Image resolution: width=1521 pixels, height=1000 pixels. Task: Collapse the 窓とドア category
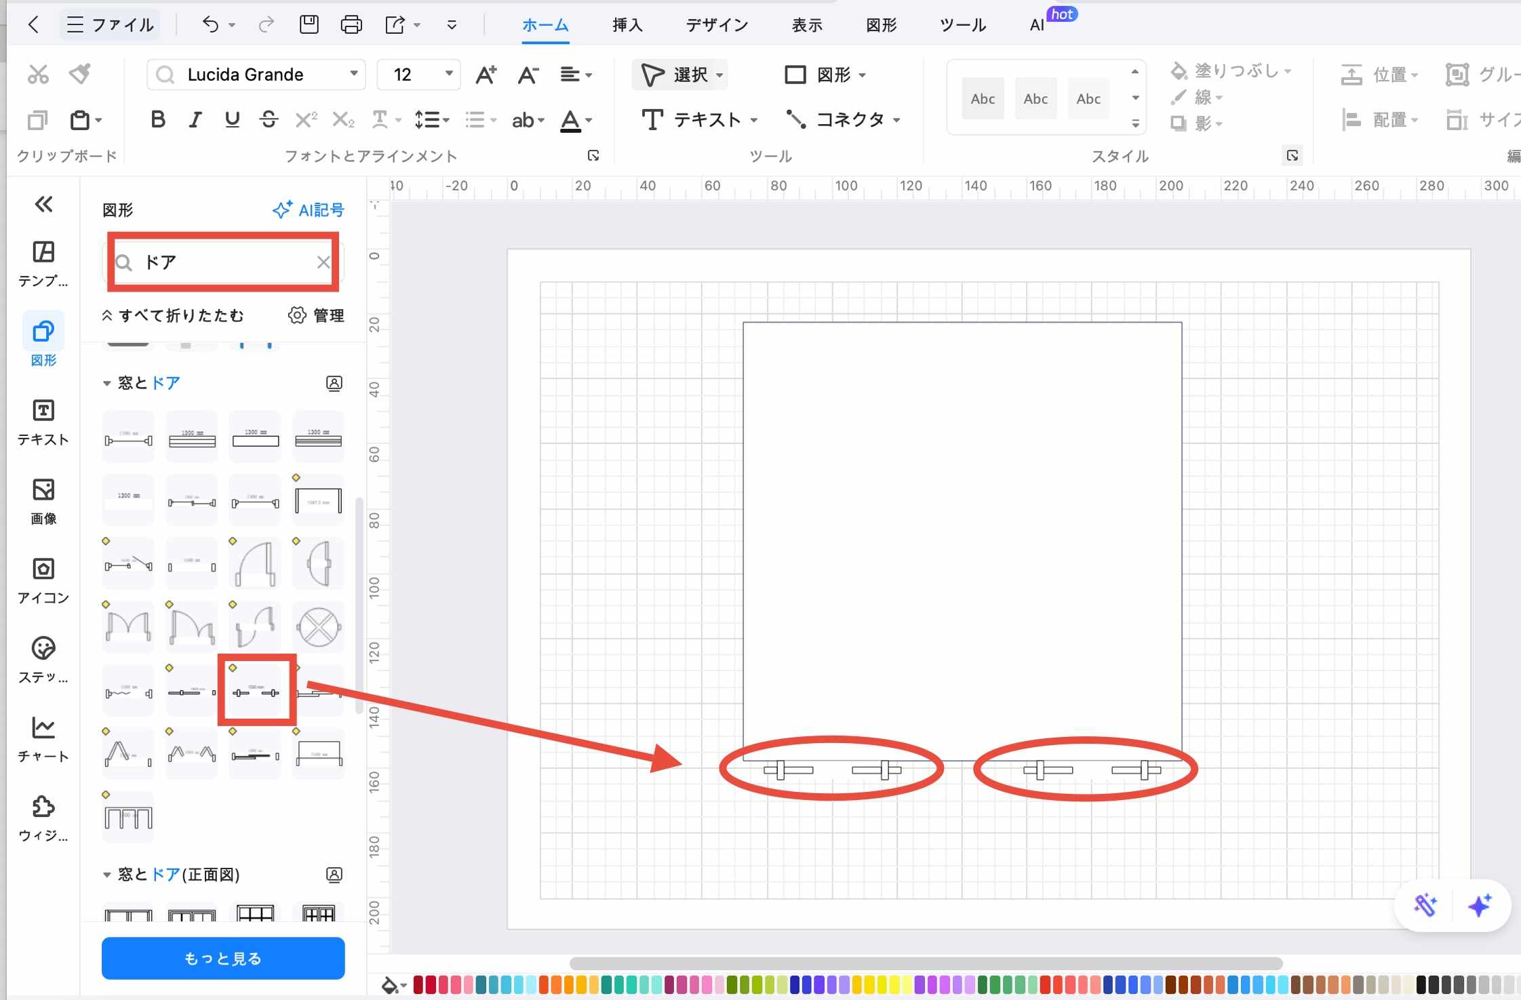click(106, 383)
